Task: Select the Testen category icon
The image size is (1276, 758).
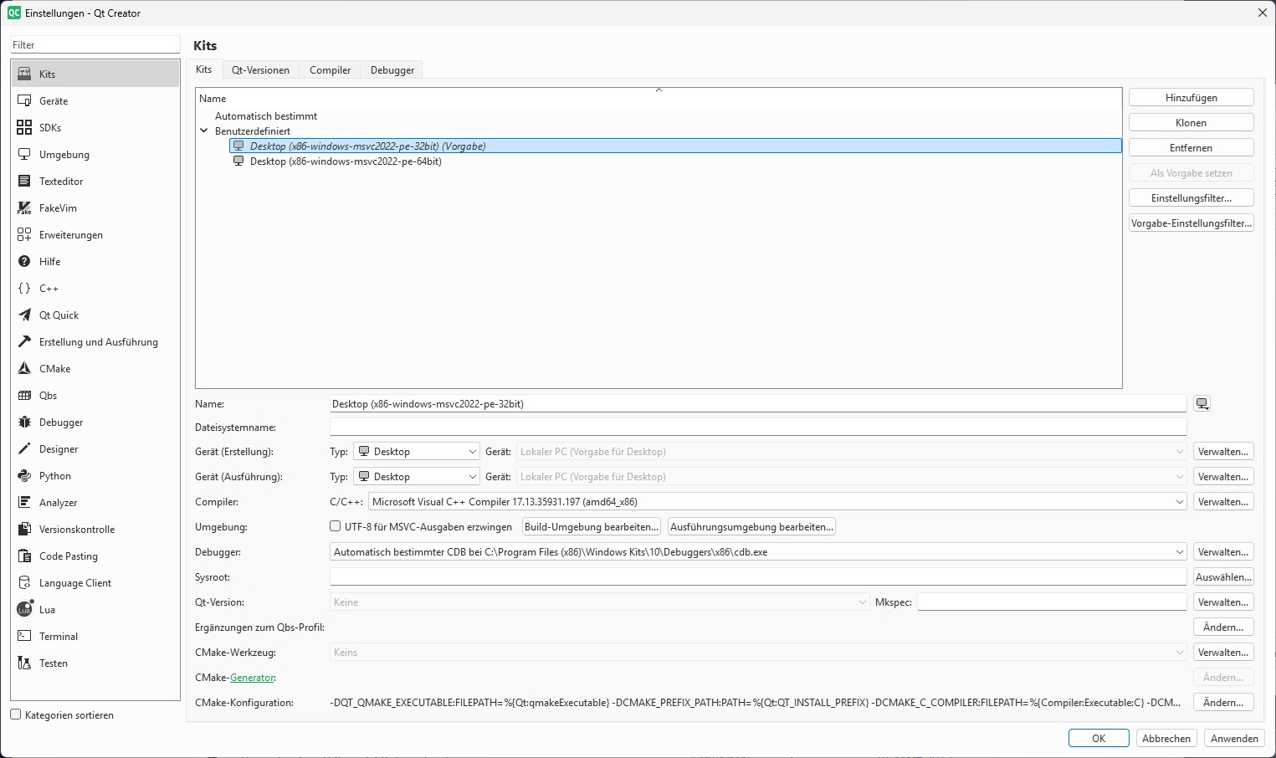Action: click(x=24, y=663)
